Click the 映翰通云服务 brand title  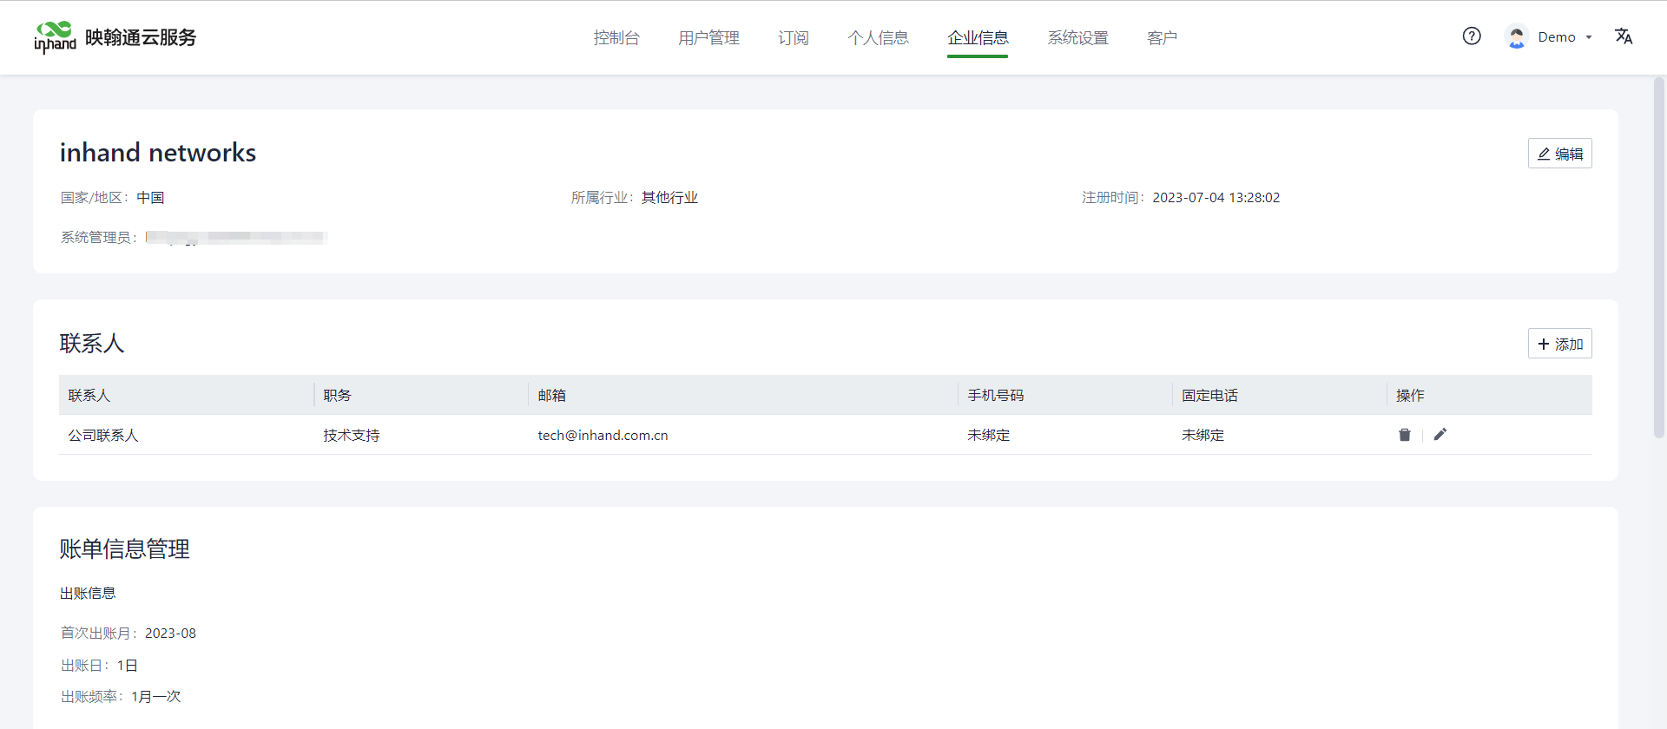(x=141, y=37)
